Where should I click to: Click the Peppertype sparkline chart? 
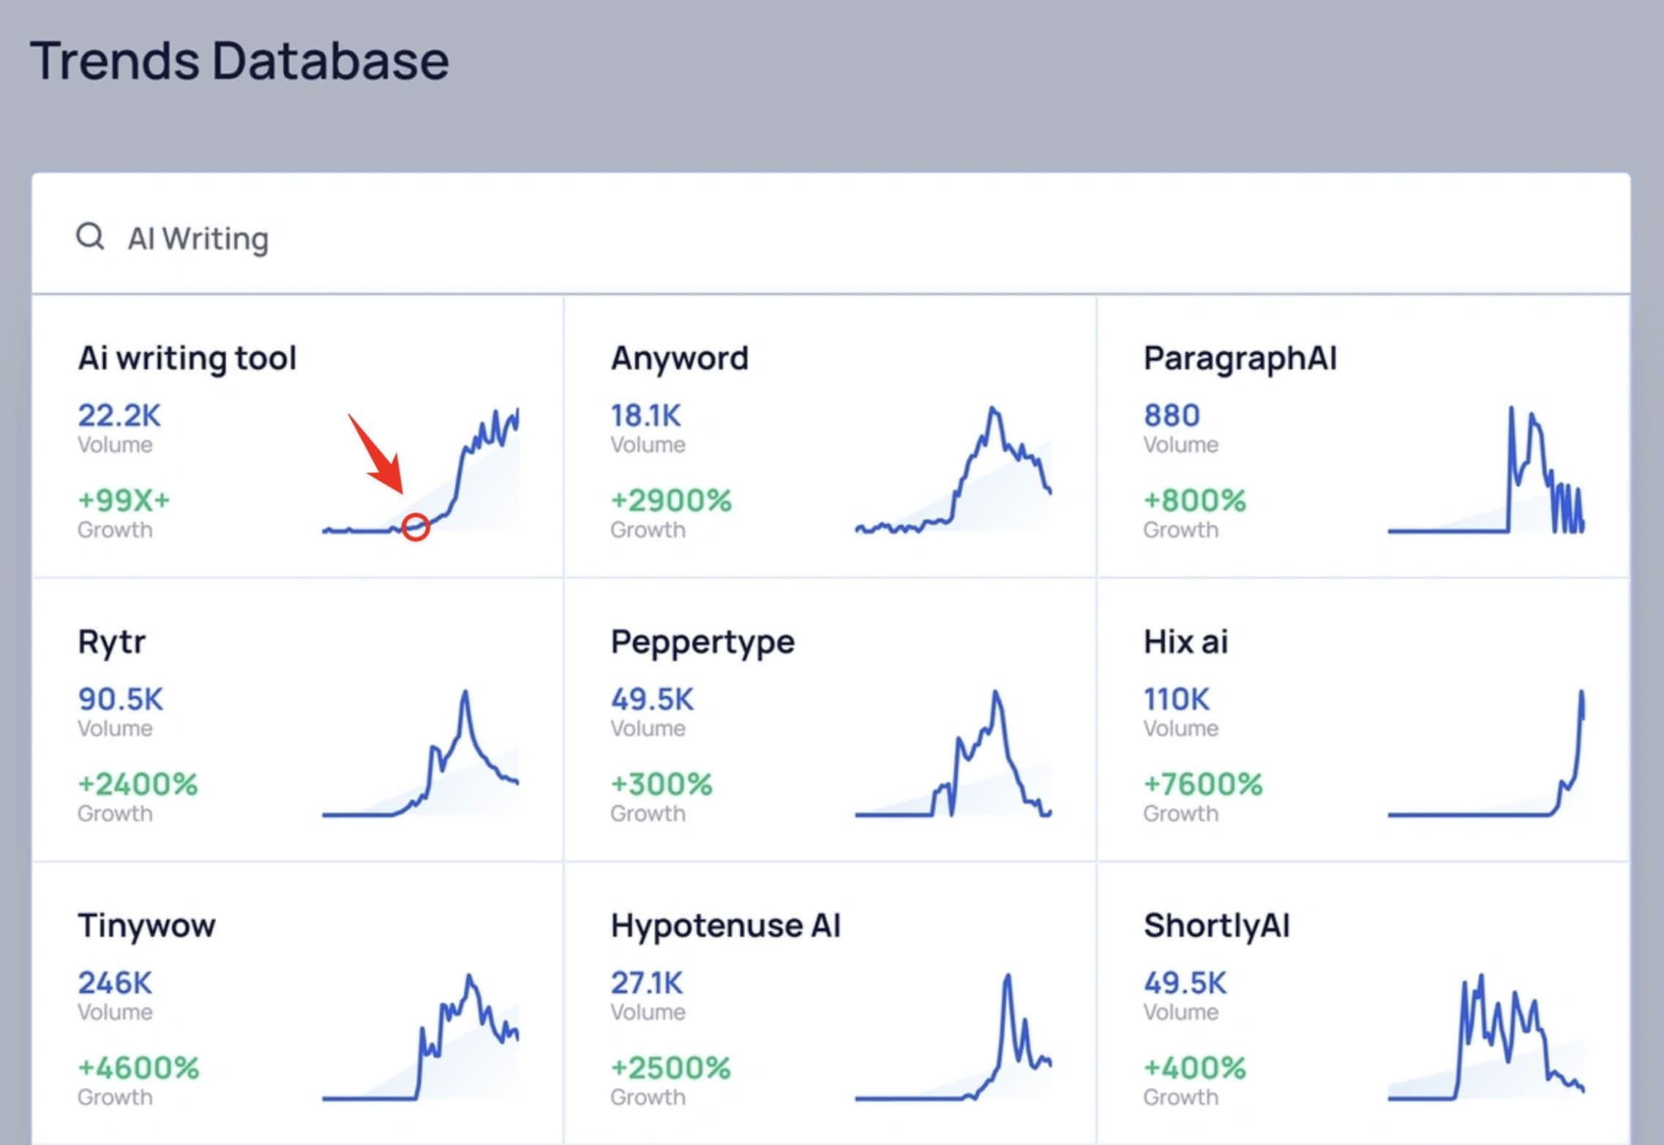953,755
